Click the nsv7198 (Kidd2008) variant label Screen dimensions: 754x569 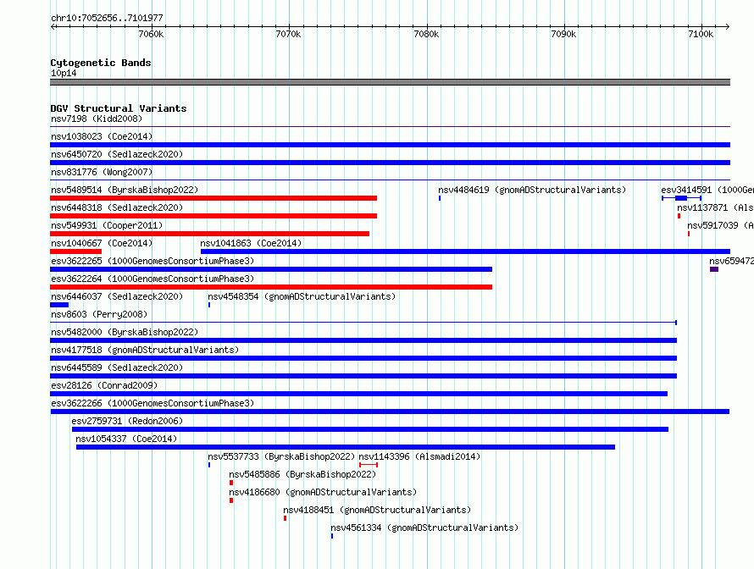pyautogui.click(x=97, y=119)
